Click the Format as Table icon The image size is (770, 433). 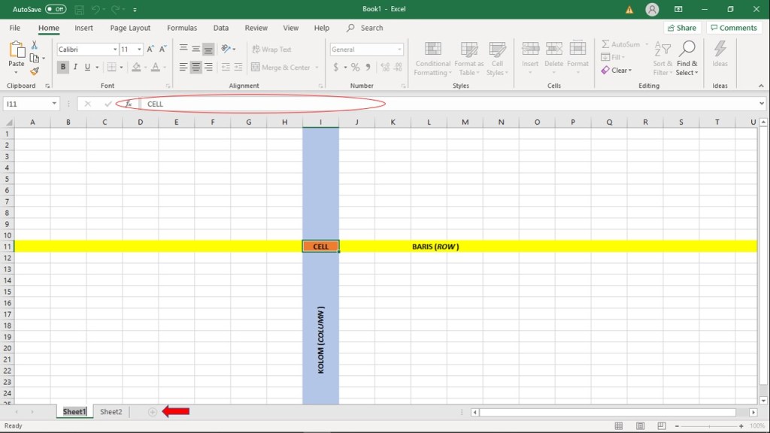pos(469,50)
